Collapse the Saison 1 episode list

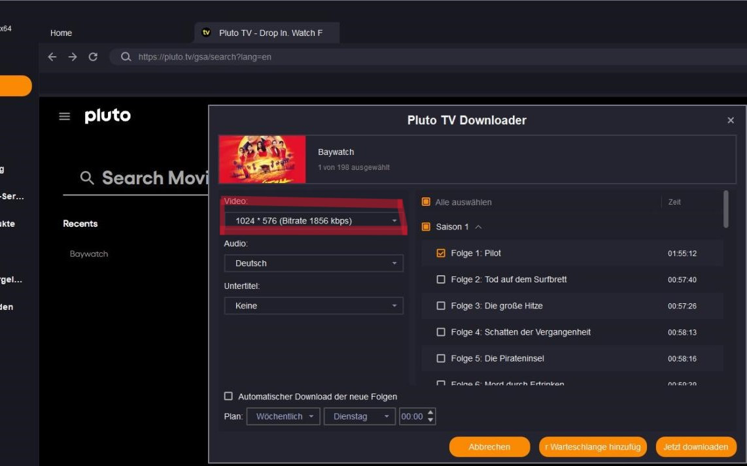478,227
